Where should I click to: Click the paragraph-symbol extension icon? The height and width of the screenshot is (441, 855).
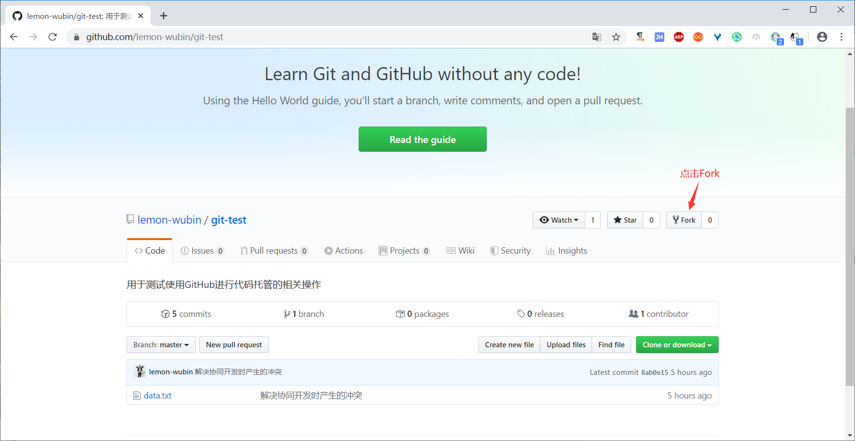click(640, 37)
